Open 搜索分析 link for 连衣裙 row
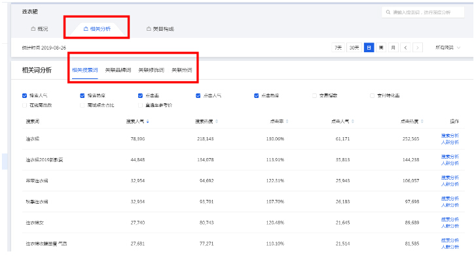The height and width of the screenshot is (258, 476). [450, 135]
